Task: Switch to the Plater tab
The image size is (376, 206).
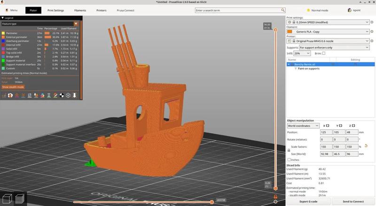Action: coord(33,10)
